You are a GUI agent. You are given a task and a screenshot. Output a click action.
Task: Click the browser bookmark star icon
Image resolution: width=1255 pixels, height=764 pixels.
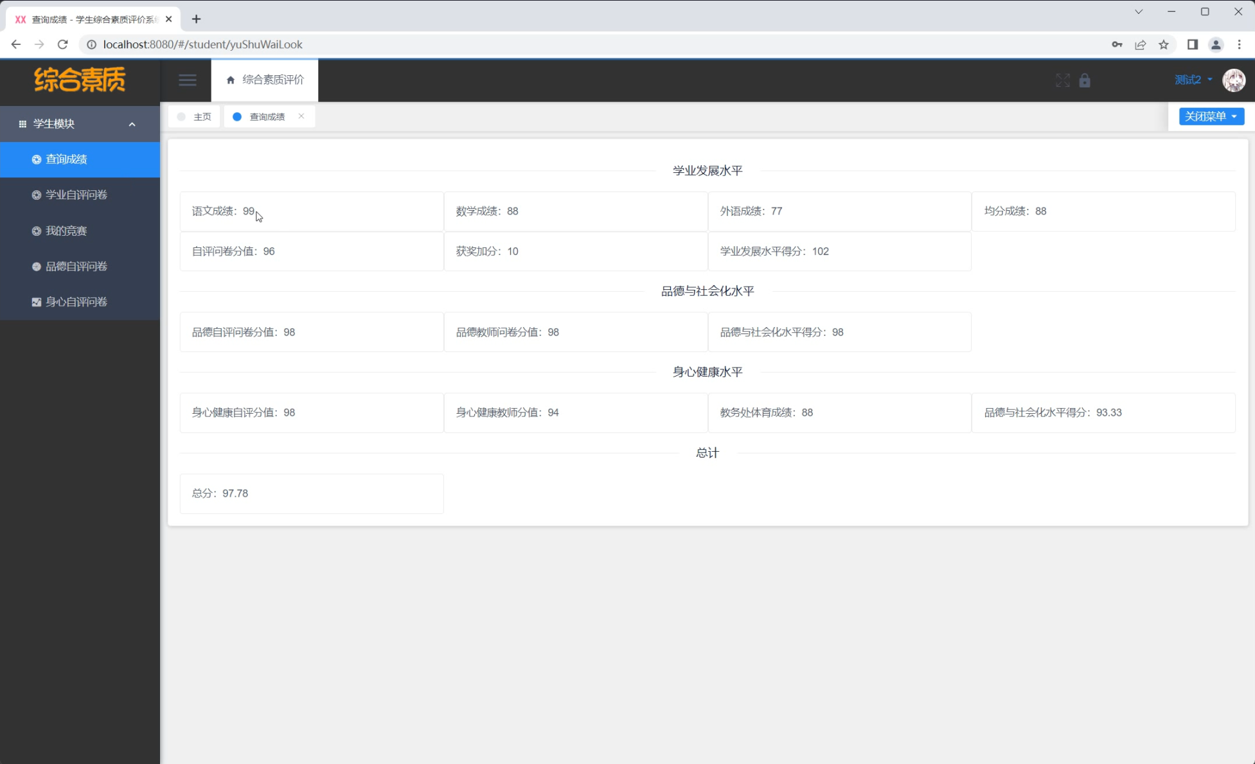coord(1164,44)
